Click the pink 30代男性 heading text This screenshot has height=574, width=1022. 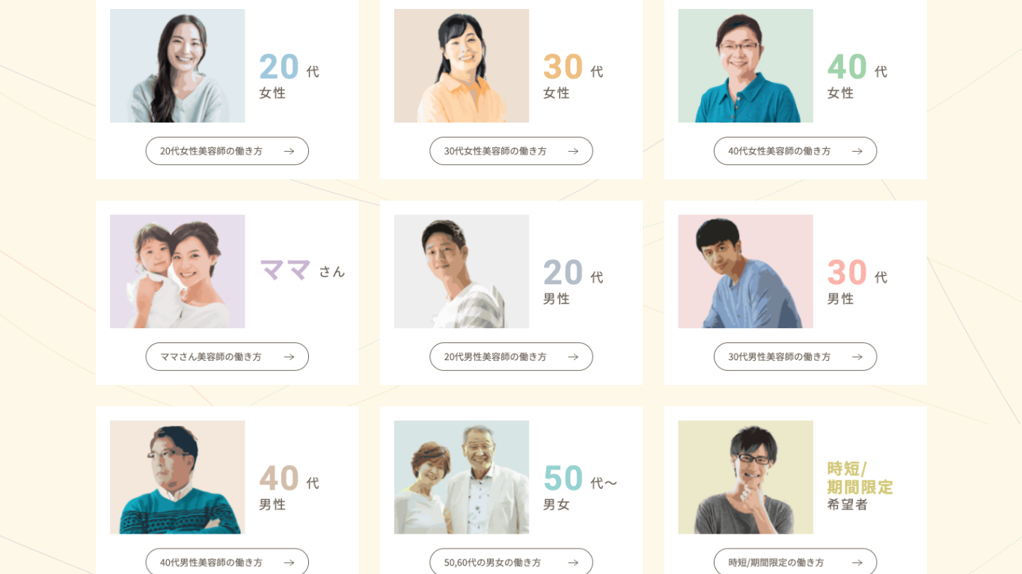click(857, 281)
